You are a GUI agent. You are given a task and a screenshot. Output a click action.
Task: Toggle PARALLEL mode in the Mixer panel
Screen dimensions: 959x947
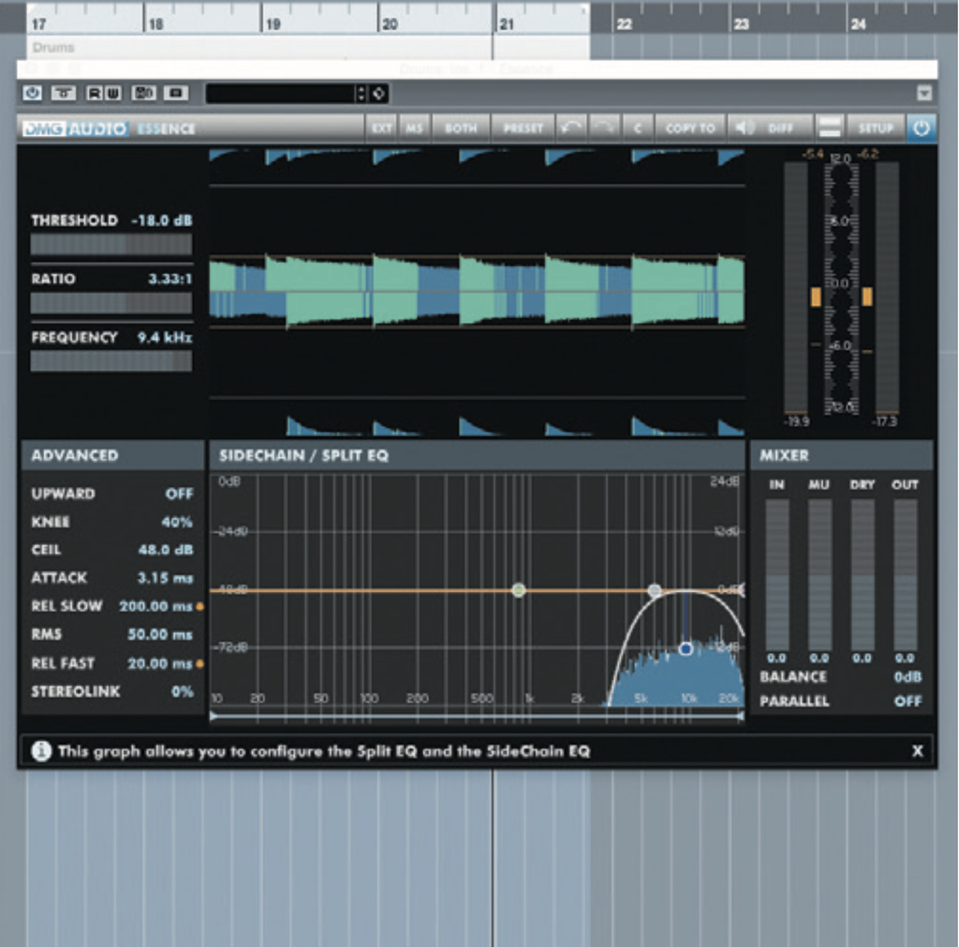(906, 701)
